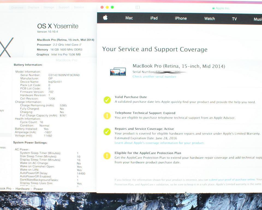Click the green check beside Repairs and Service Coverage

107,132
